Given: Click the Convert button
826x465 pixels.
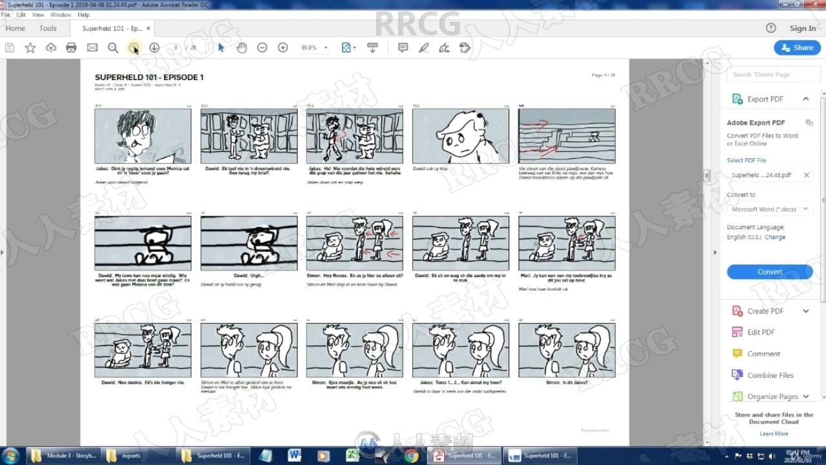Looking at the screenshot, I should click(x=770, y=272).
